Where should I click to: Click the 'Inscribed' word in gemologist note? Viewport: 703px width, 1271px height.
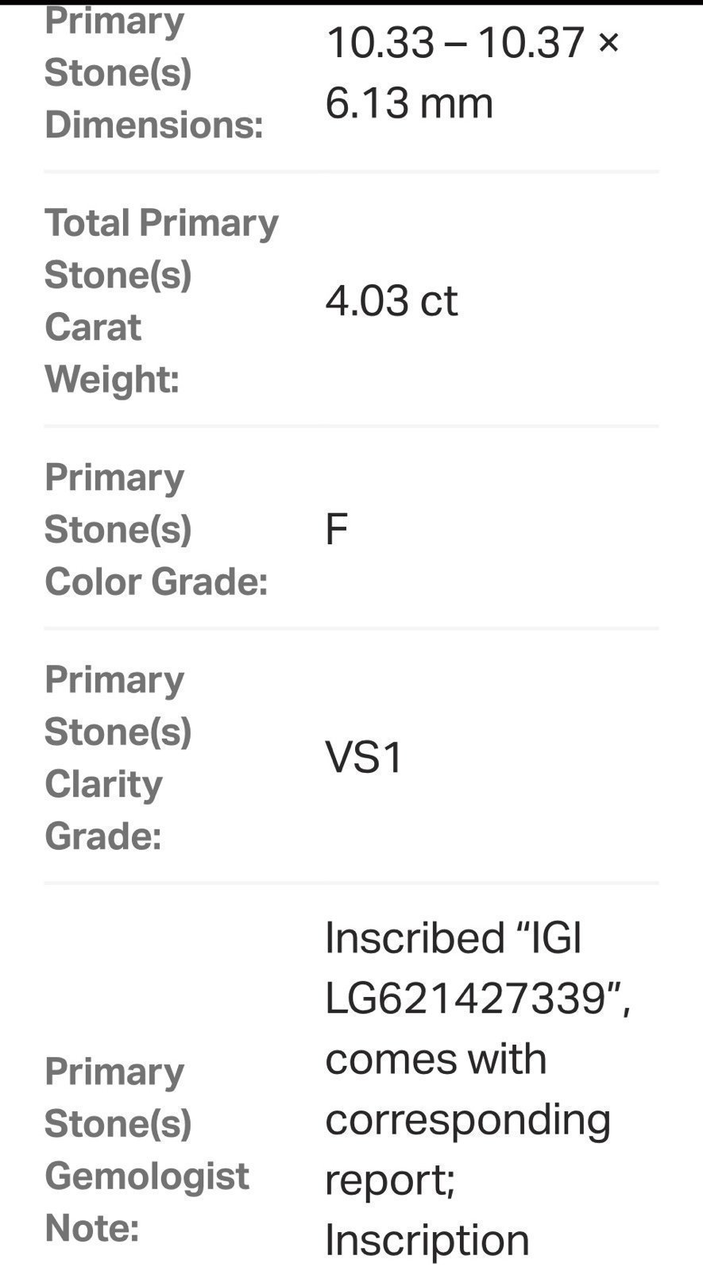[415, 937]
